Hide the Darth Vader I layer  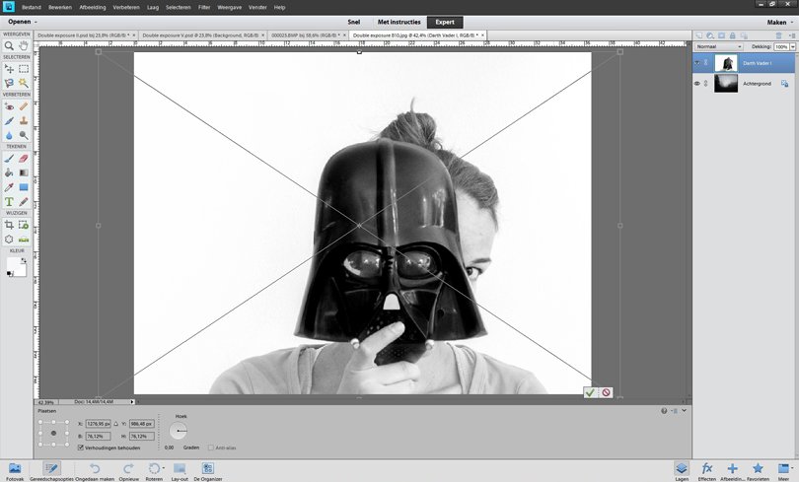[697, 63]
